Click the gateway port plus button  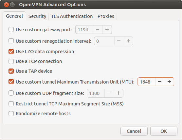pos(107,29)
